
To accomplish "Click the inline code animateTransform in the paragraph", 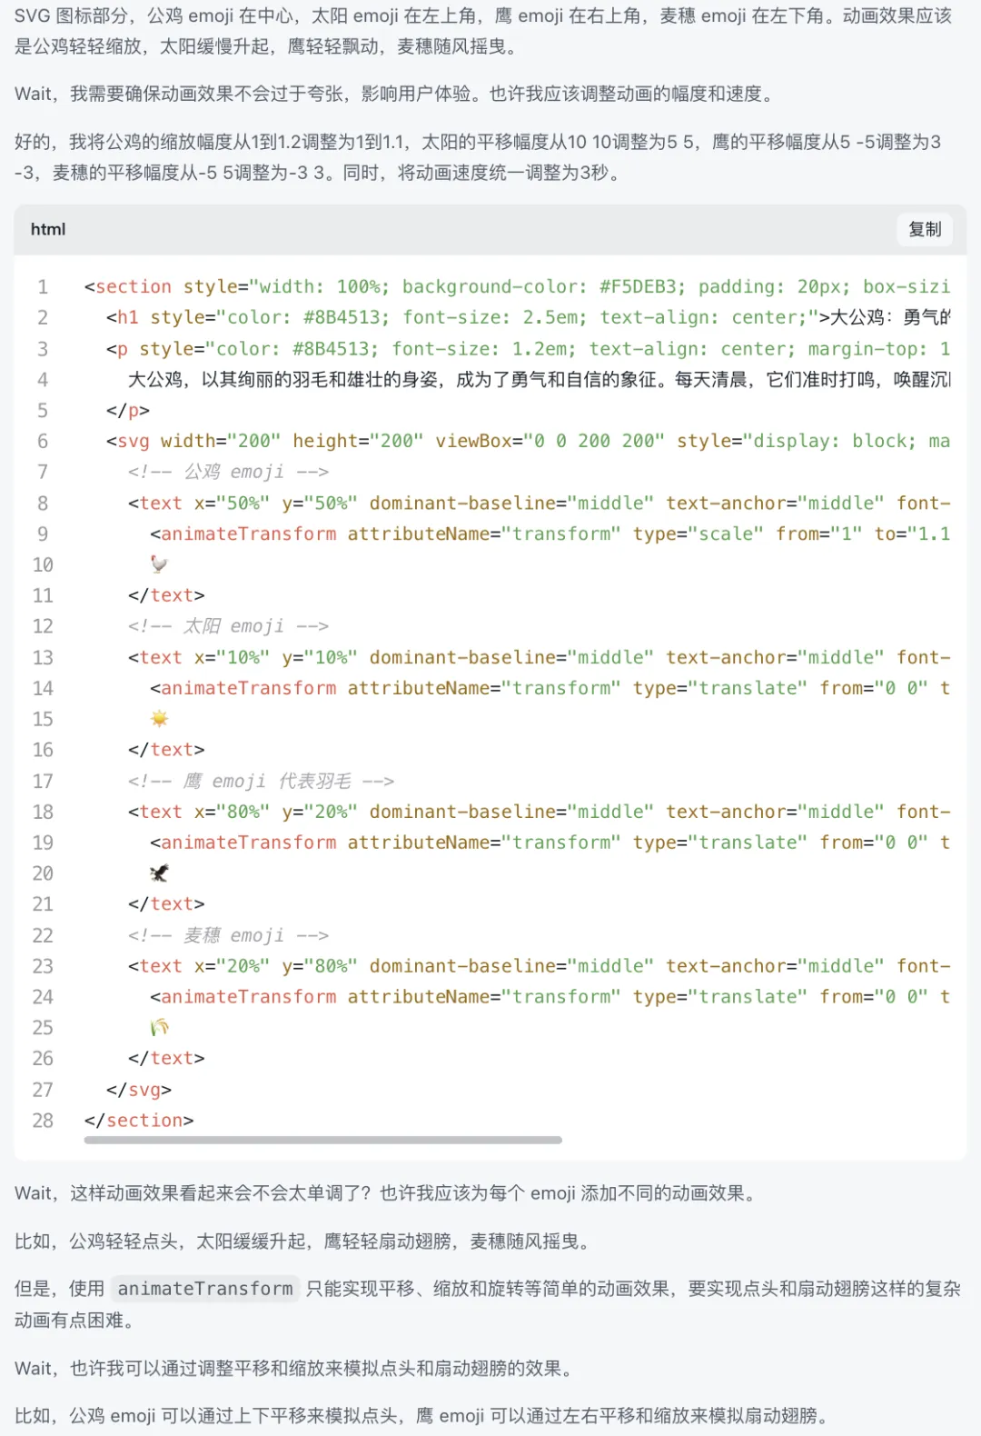I will click(x=205, y=1288).
